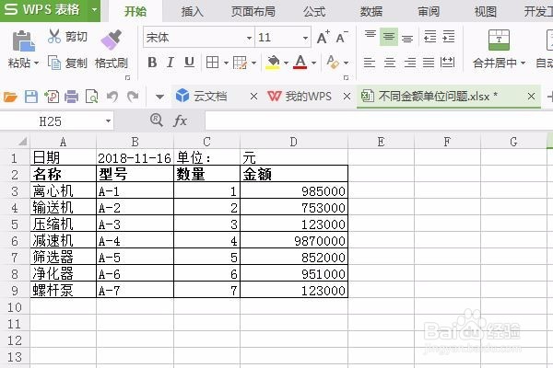Viewport: 553px width, 368px height.
Task: Expand the Paste options arrow
Action: (x=36, y=63)
